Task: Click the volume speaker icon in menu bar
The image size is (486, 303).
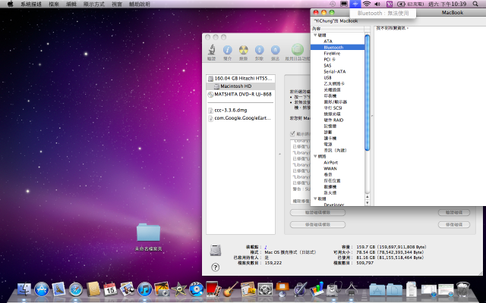Action: click(x=377, y=4)
